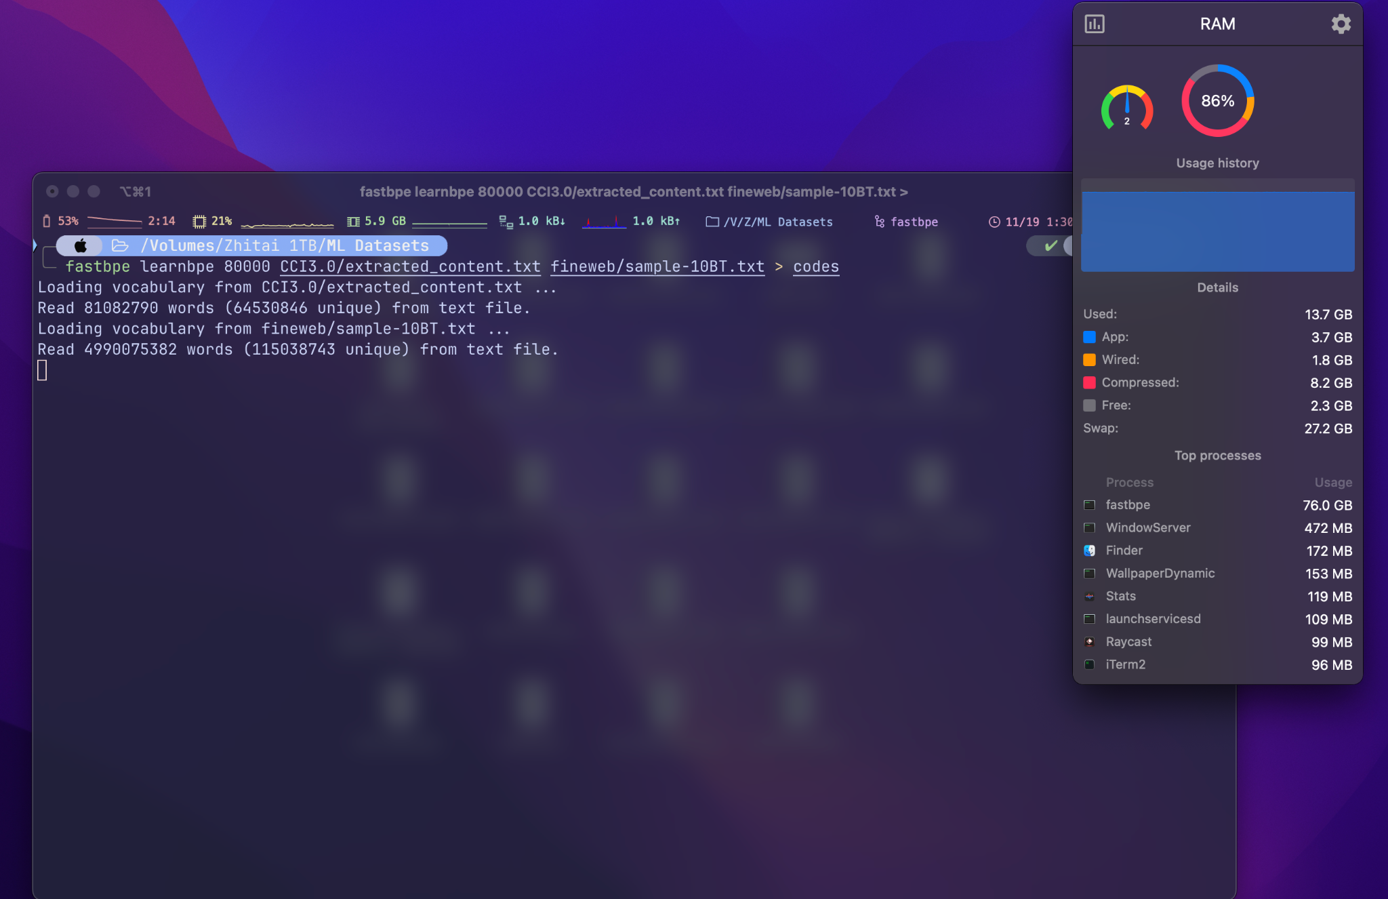Click the git branch icon next to fastbpe
Viewport: 1388px width, 899px height.
point(878,222)
